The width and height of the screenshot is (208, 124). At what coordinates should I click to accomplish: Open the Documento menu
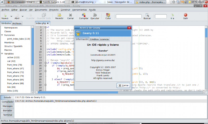coord(41,10)
